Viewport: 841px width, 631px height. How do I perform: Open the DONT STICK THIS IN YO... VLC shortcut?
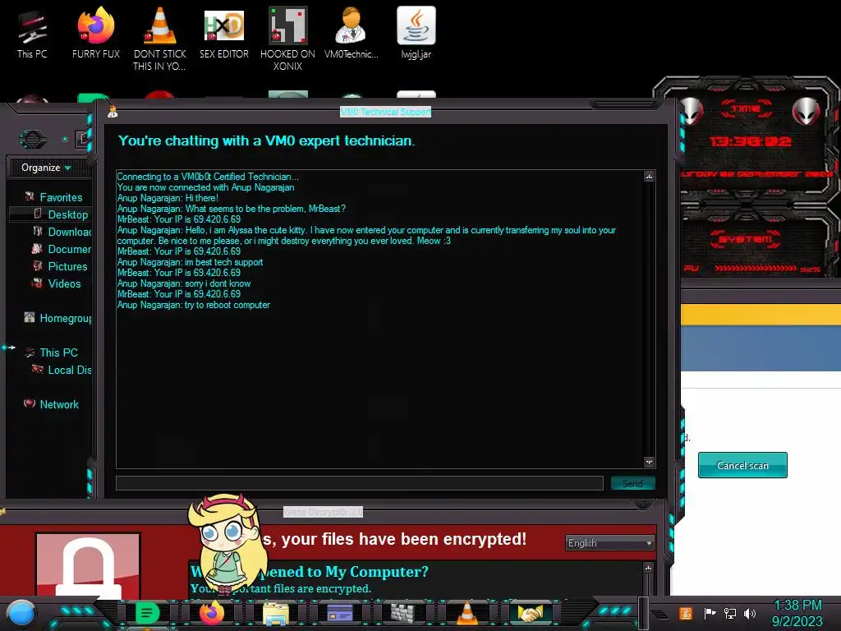click(160, 39)
